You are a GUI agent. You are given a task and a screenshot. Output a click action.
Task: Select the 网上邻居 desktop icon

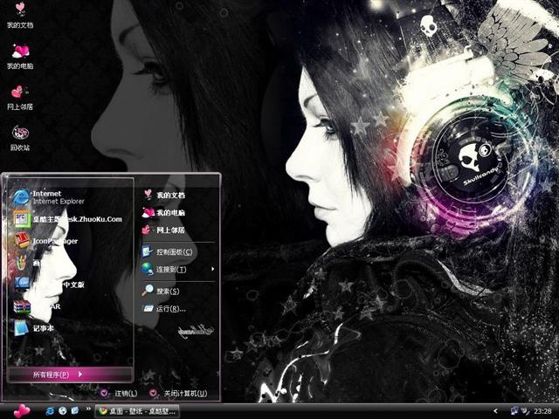[x=20, y=97]
